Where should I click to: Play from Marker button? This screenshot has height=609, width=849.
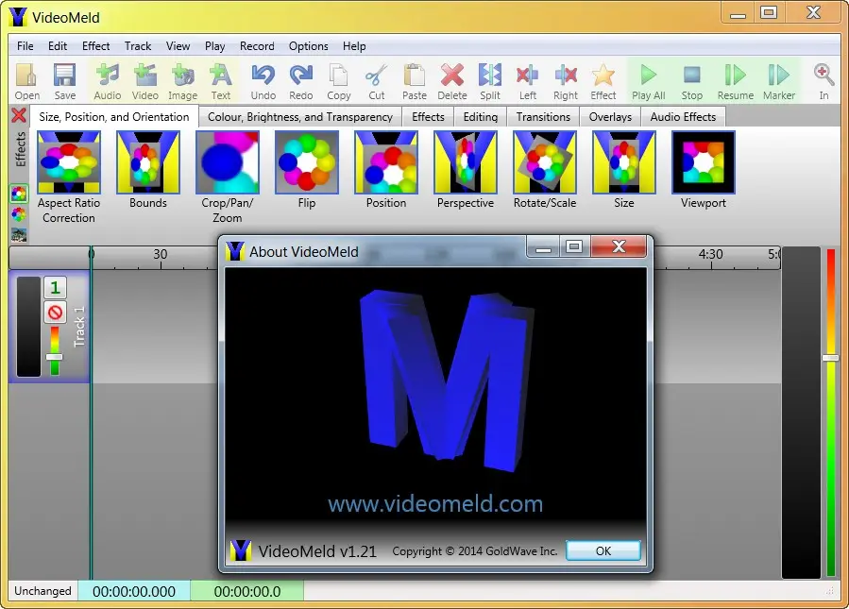[778, 81]
